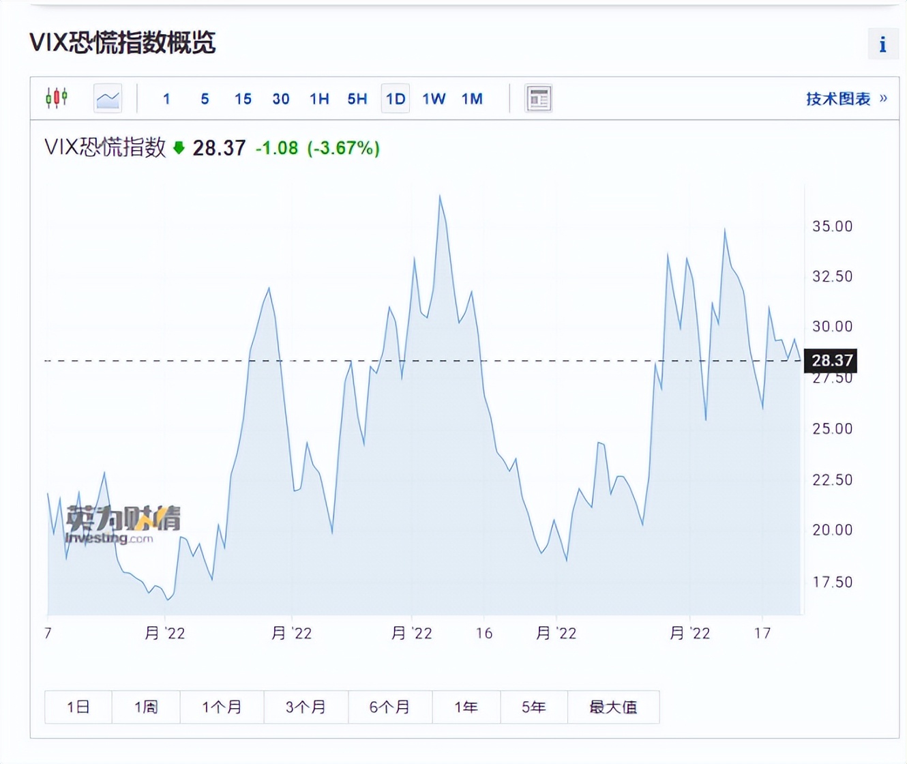Display the 1年 range
Image resolution: width=907 pixels, height=764 pixels.
click(x=466, y=707)
